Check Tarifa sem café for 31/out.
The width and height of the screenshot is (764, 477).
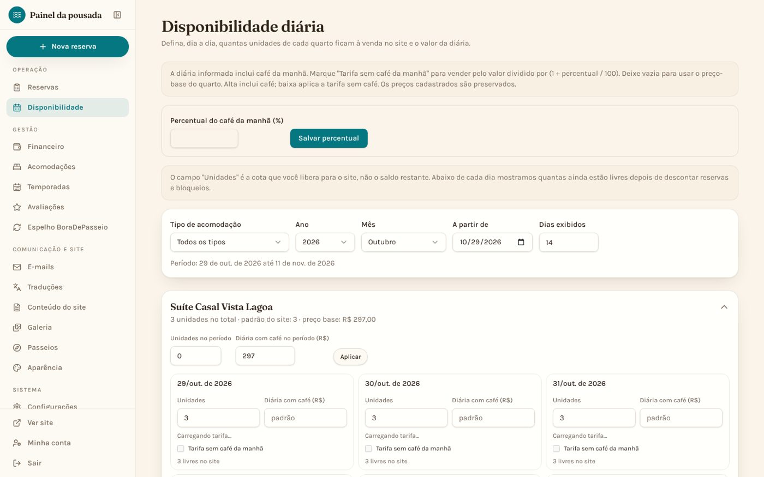click(x=556, y=449)
